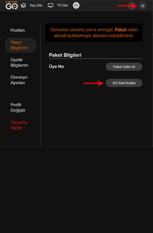Click the Paket Bilgileri heading
Viewport: 153px width, 233px height.
coord(65,55)
